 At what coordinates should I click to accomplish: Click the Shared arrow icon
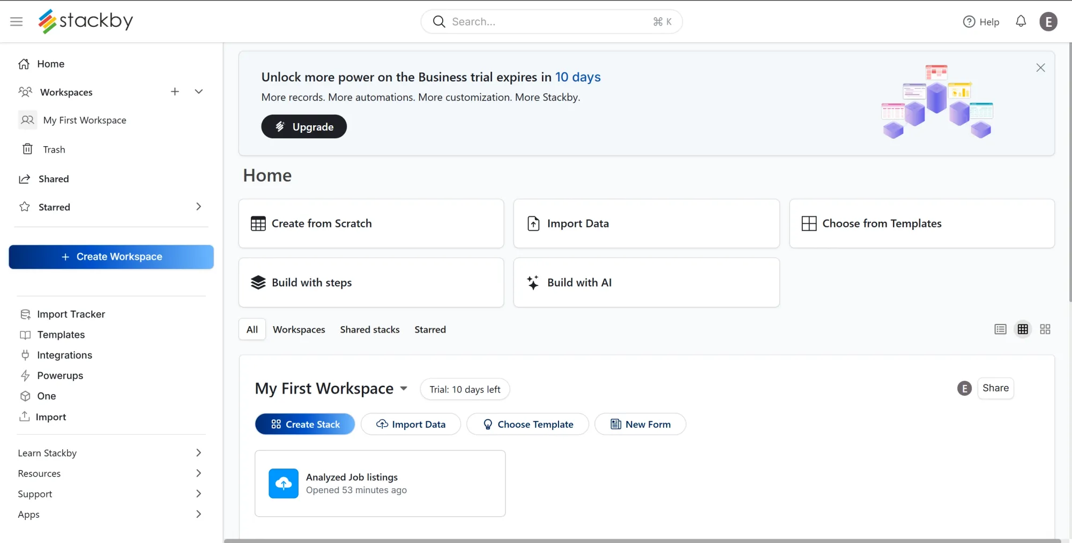point(24,179)
